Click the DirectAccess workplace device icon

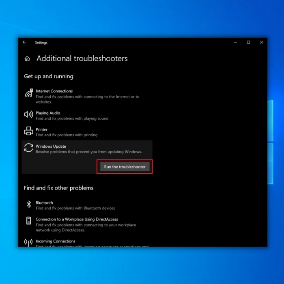coord(29,221)
